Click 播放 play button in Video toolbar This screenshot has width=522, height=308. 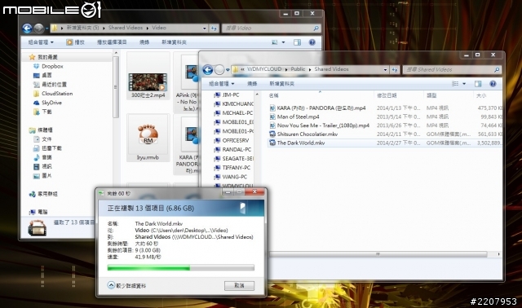[75, 42]
